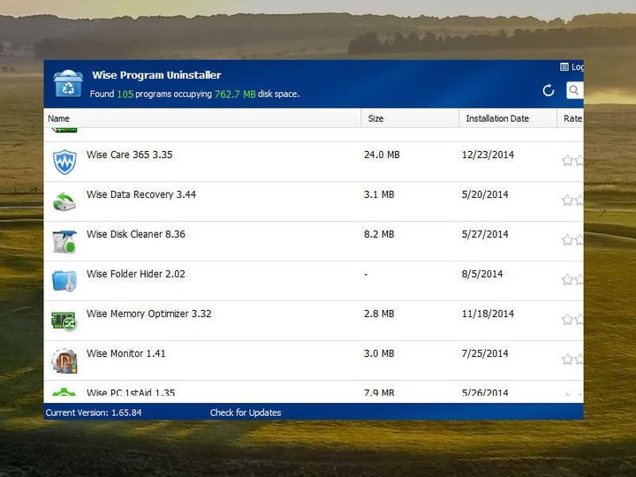Click the Wise Care 365 shield icon
This screenshot has height=477, width=636.
point(64,162)
